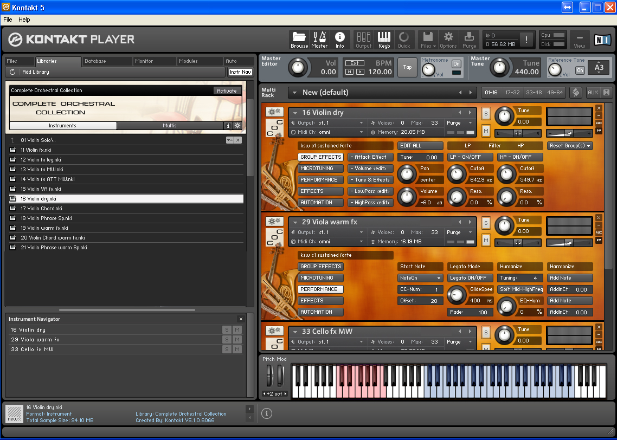Go up from 01 Violin Solo folder

click(12, 140)
